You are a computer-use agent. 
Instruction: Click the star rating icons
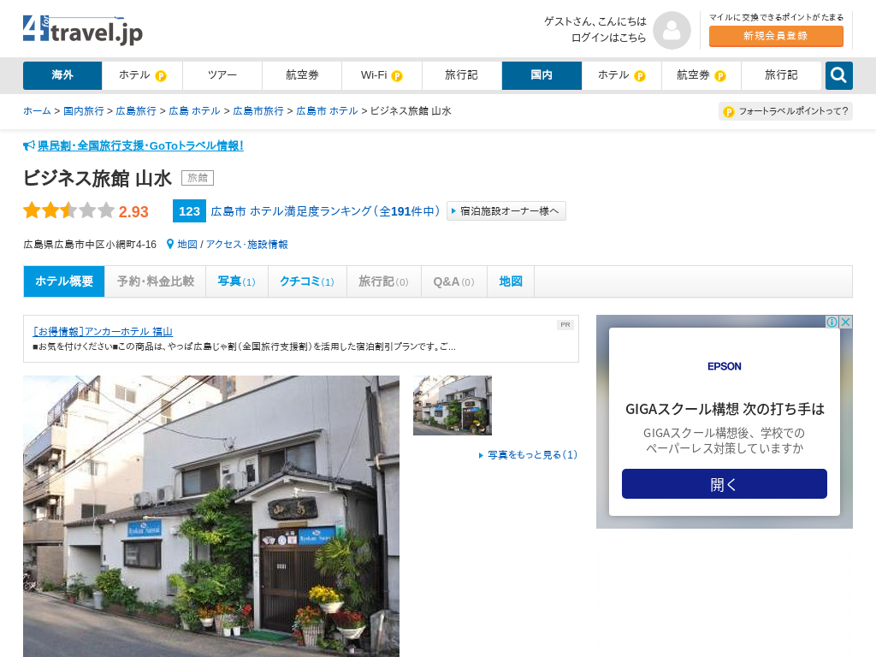[x=68, y=210]
